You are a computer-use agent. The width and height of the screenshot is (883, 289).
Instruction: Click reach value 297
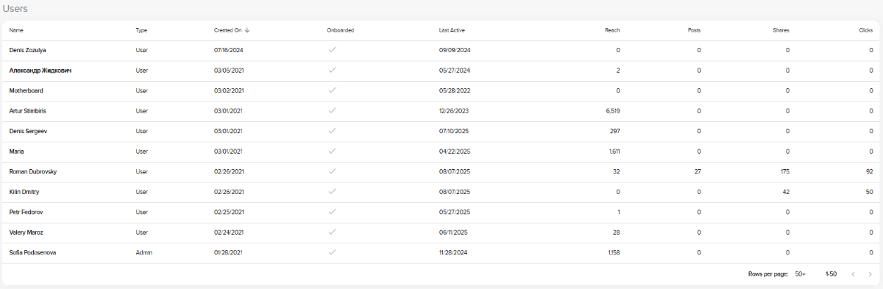coord(614,131)
